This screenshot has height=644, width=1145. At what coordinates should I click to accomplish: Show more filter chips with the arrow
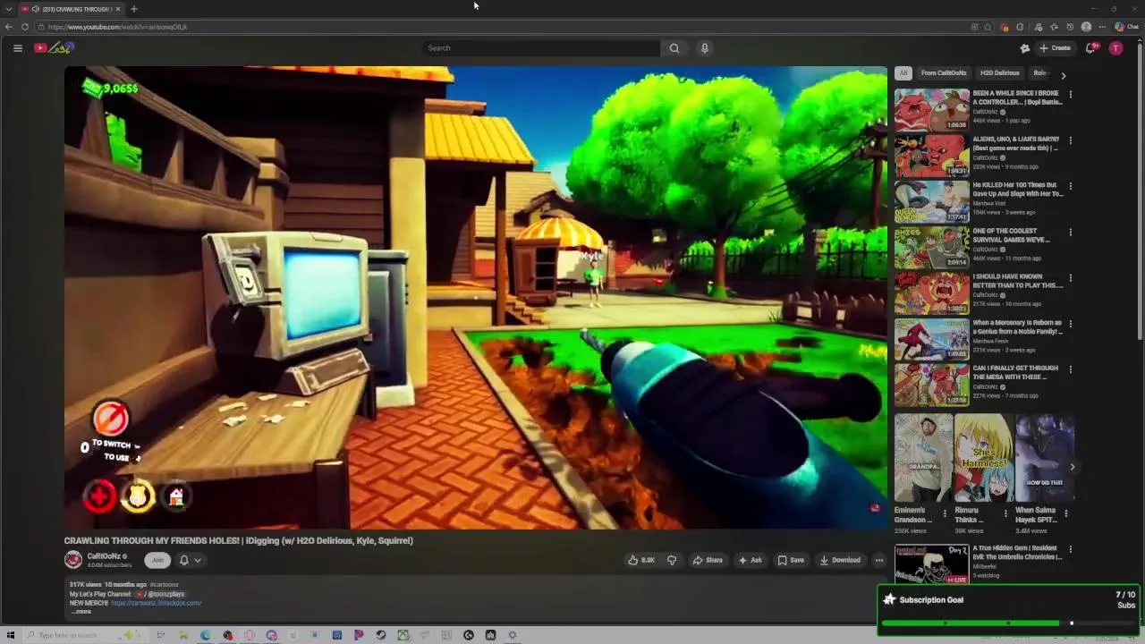pyautogui.click(x=1064, y=75)
